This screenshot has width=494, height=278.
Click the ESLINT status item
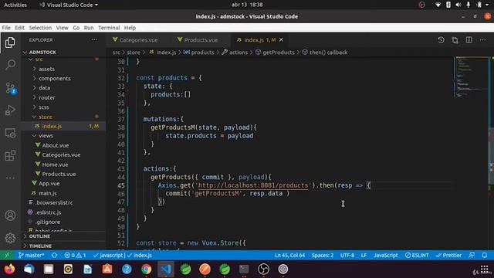[x=417, y=255]
